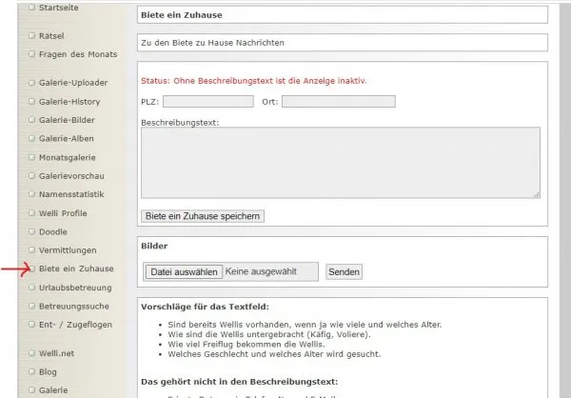Click the bullet icon beside Doodle

[x=31, y=231]
